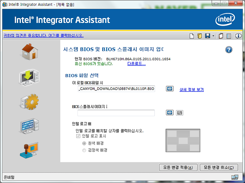Click the BIOS version text BLH6710H.86A.0105.2011.0301.1654
The image size is (245, 183).
(x=138, y=59)
